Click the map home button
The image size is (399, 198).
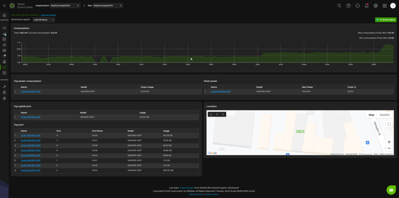click(211, 114)
